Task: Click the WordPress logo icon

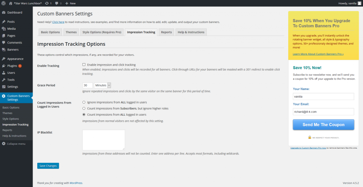Action: pyautogui.click(x=3, y=3)
